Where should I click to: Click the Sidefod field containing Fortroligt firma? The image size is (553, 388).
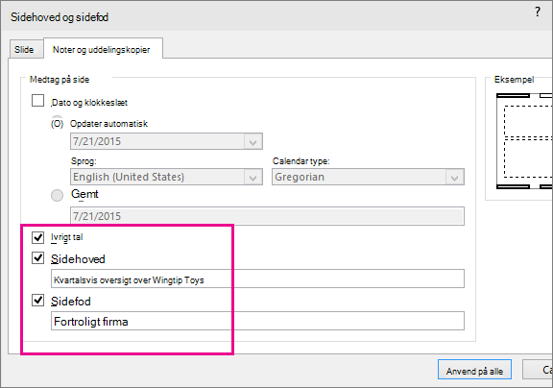coord(257,321)
